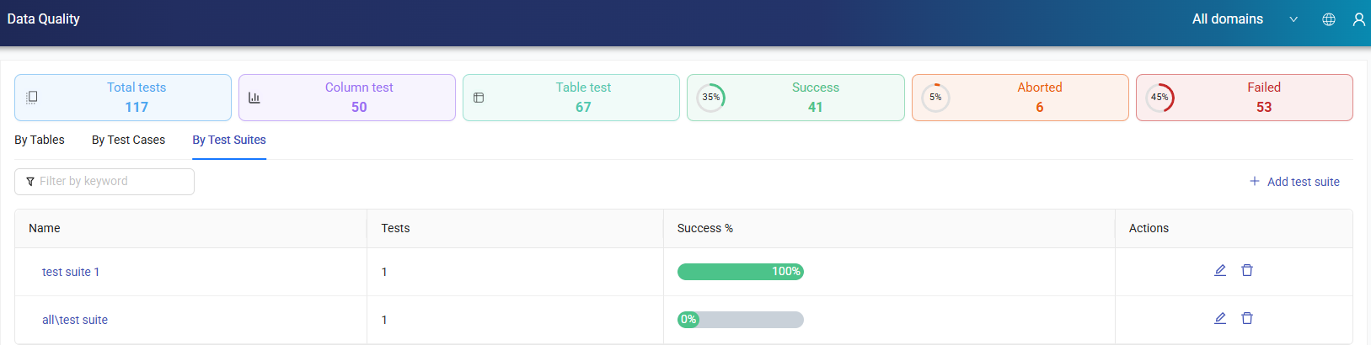Click the Column test chart icon

click(x=254, y=98)
